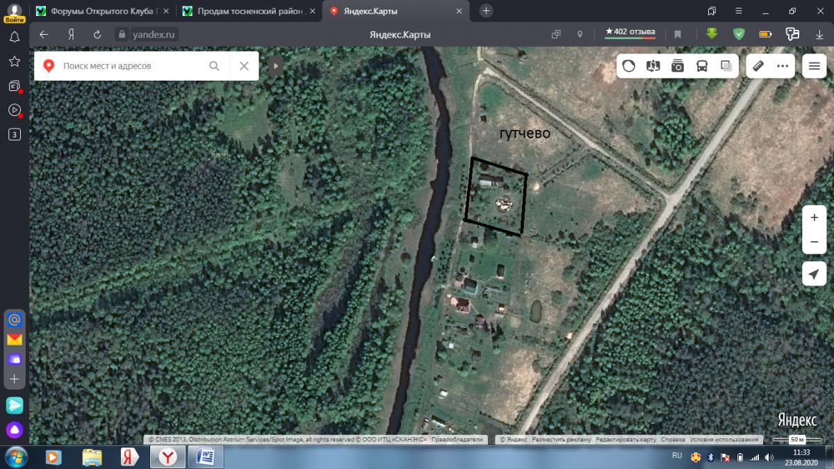834x469 pixels.
Task: Open the '402 отзыва' site reviews button
Action: (630, 32)
